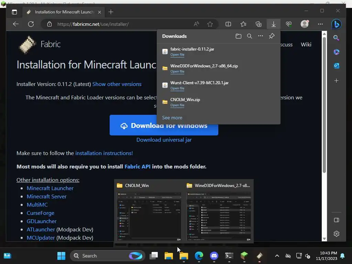Screen dimensions: 352x264
Task: Open Task View on taskbar
Action: pyautogui.click(x=154, y=256)
